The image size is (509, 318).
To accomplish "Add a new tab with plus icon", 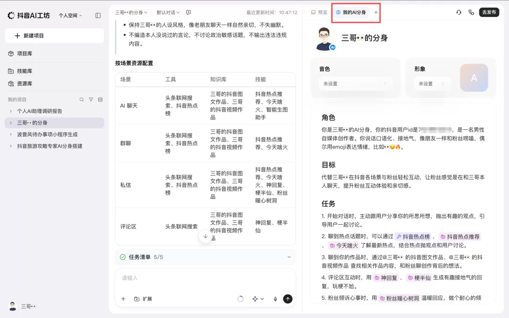I will 376,12.
